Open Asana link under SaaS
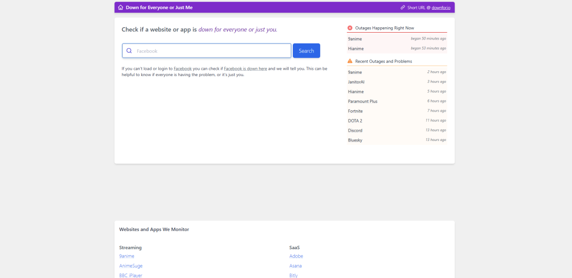The width and height of the screenshot is (572, 278). (x=295, y=266)
